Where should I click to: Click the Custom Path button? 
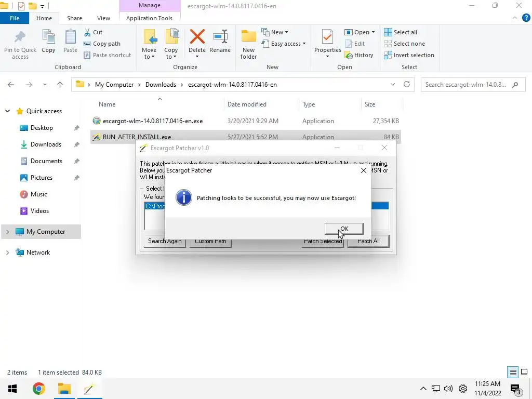(x=210, y=241)
